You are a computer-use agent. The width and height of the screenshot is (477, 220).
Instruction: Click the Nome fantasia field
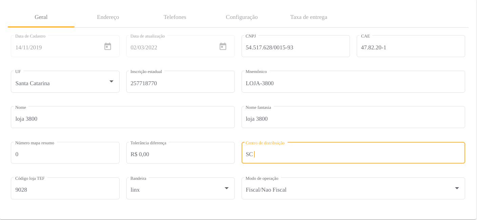353,119
